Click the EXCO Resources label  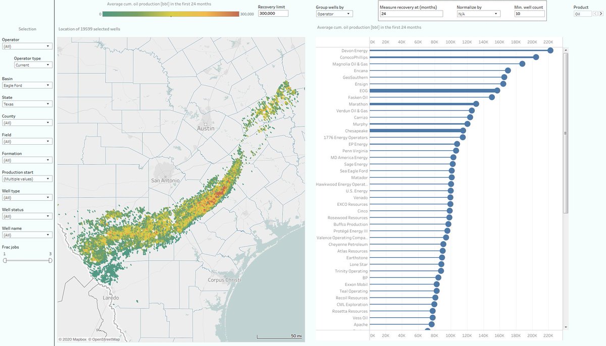pyautogui.click(x=352, y=204)
